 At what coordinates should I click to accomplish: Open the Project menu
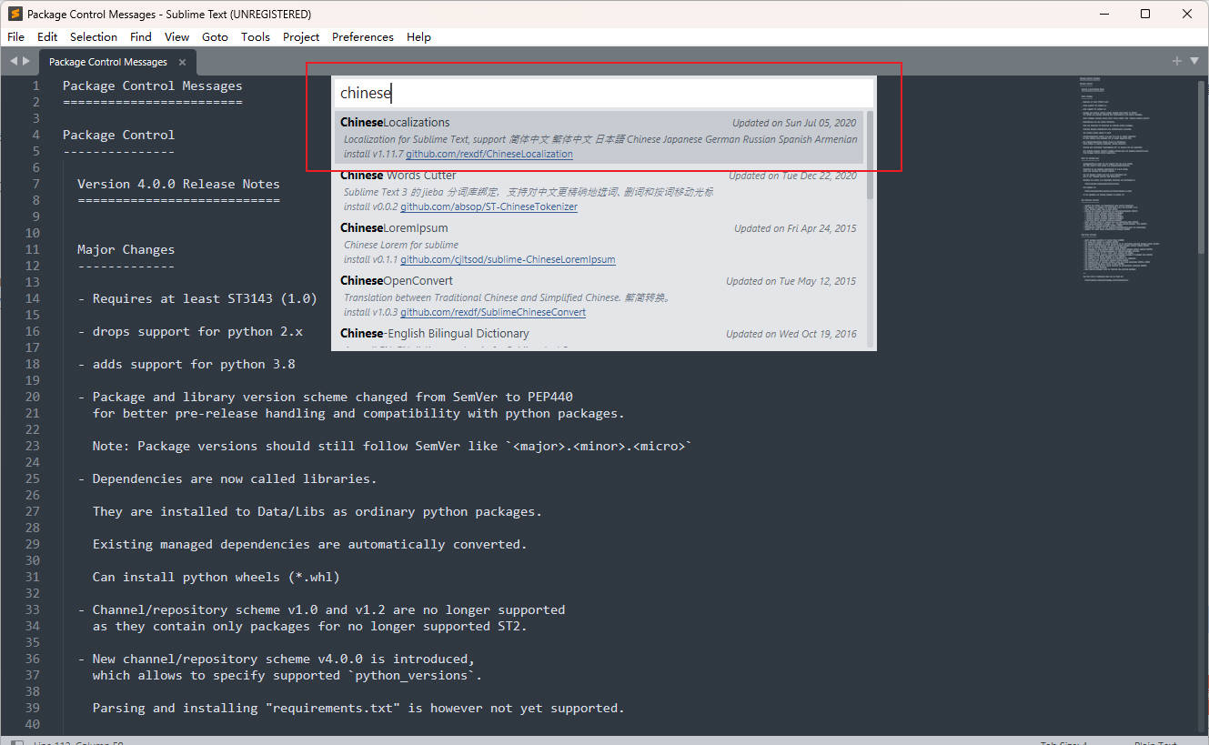(x=301, y=36)
